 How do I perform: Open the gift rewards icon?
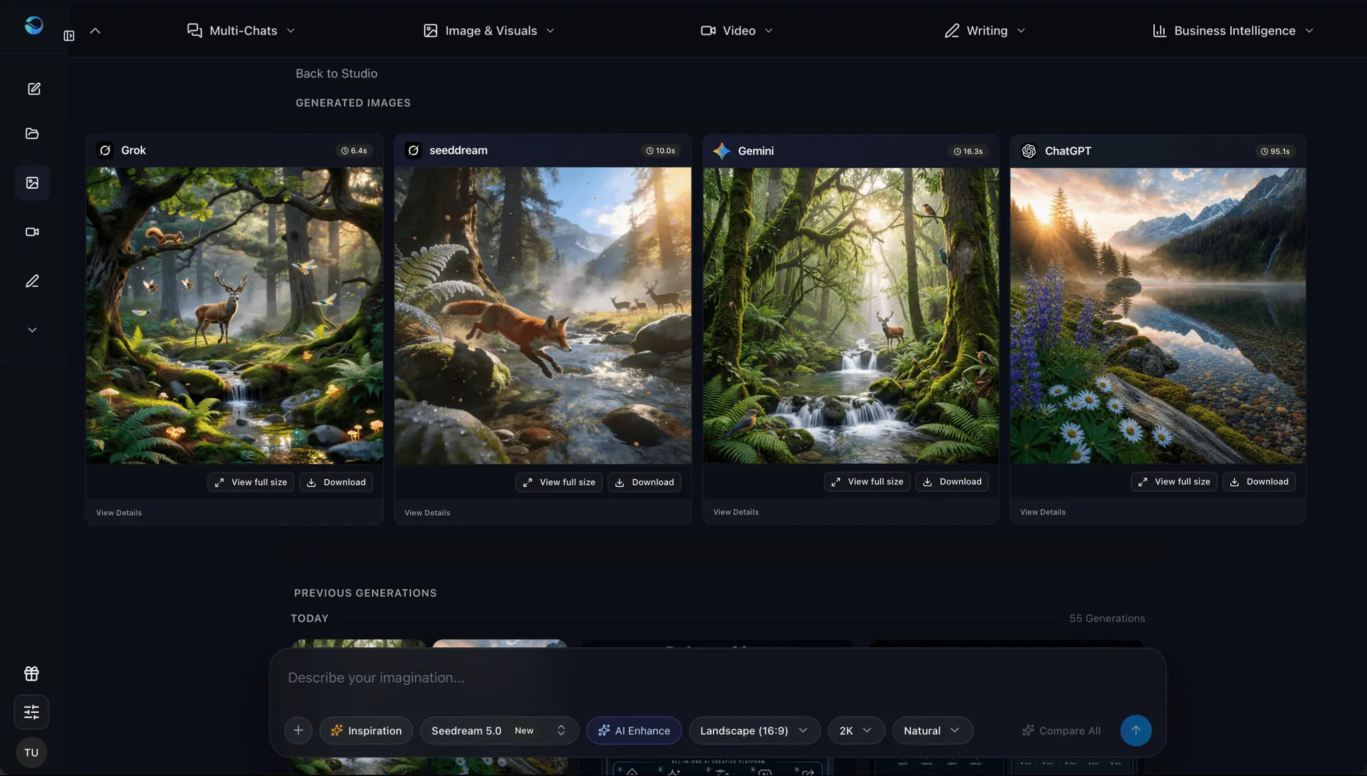[x=31, y=673]
